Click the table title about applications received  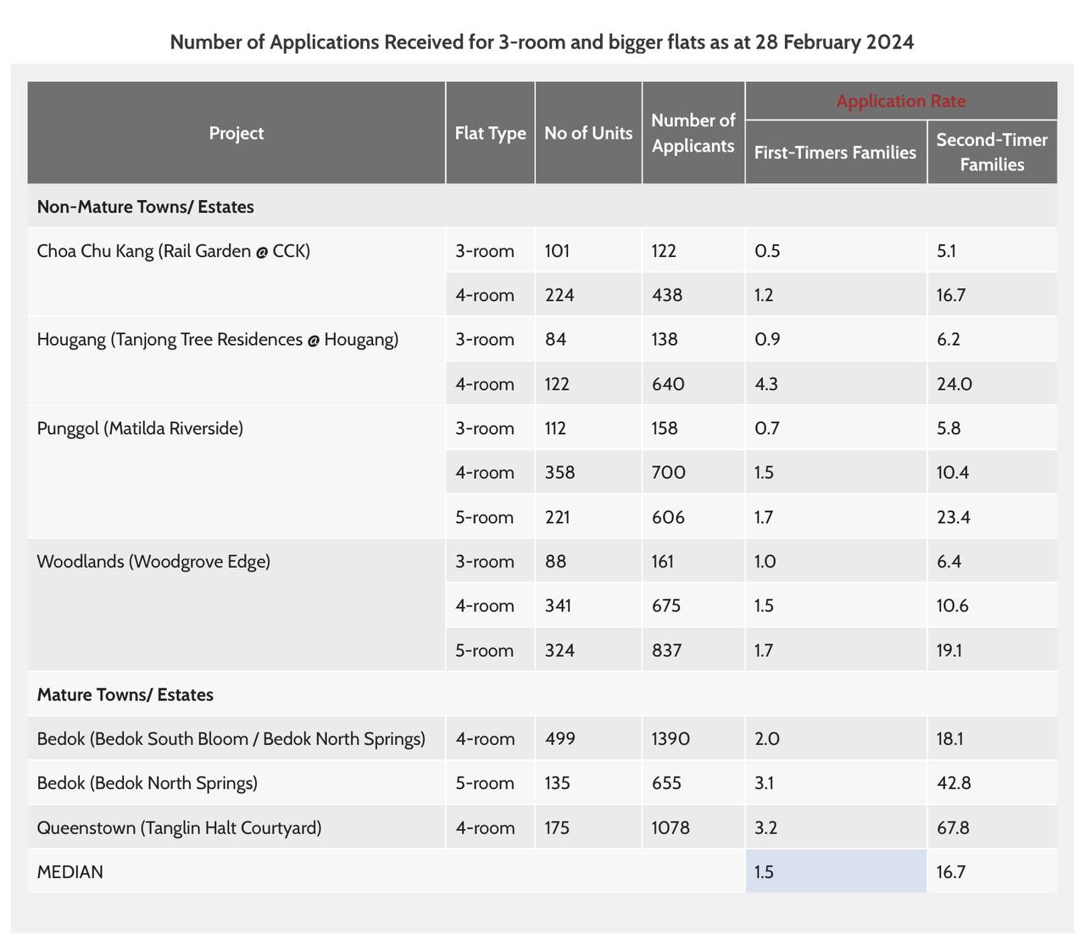[x=542, y=41]
